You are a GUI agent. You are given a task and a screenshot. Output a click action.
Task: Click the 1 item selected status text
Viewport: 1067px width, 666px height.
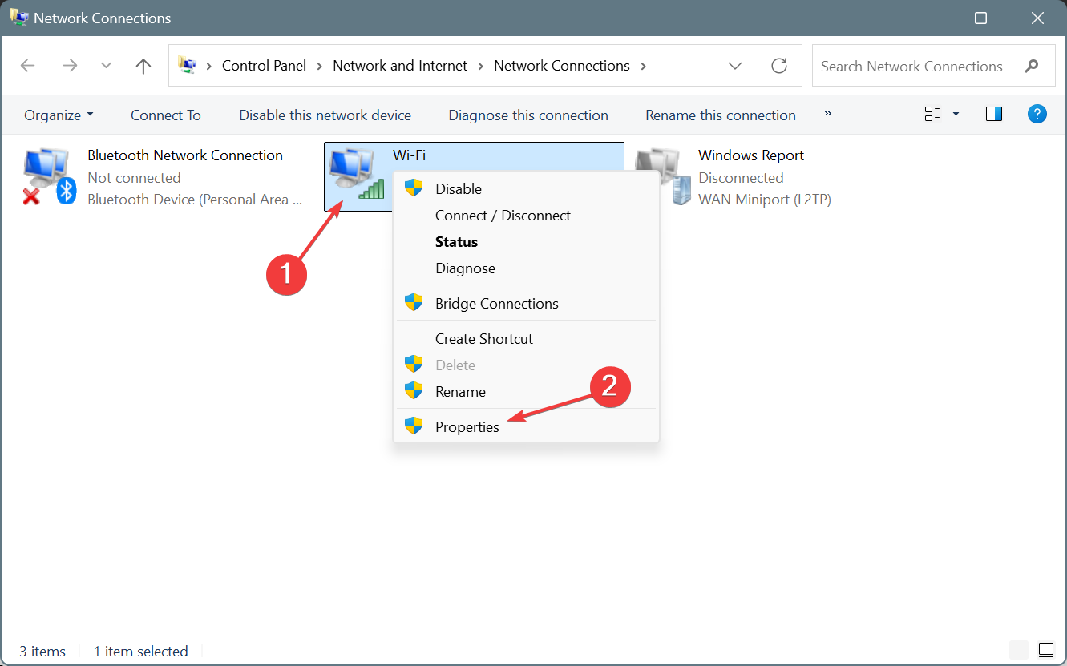click(141, 651)
